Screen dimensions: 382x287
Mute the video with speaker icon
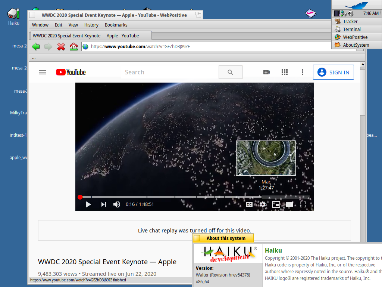click(117, 204)
